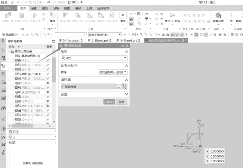The width and height of the screenshot is (243, 168).
Task: Open the 参考 dropdown showing 绝对坐标系
Action: click(x=113, y=72)
